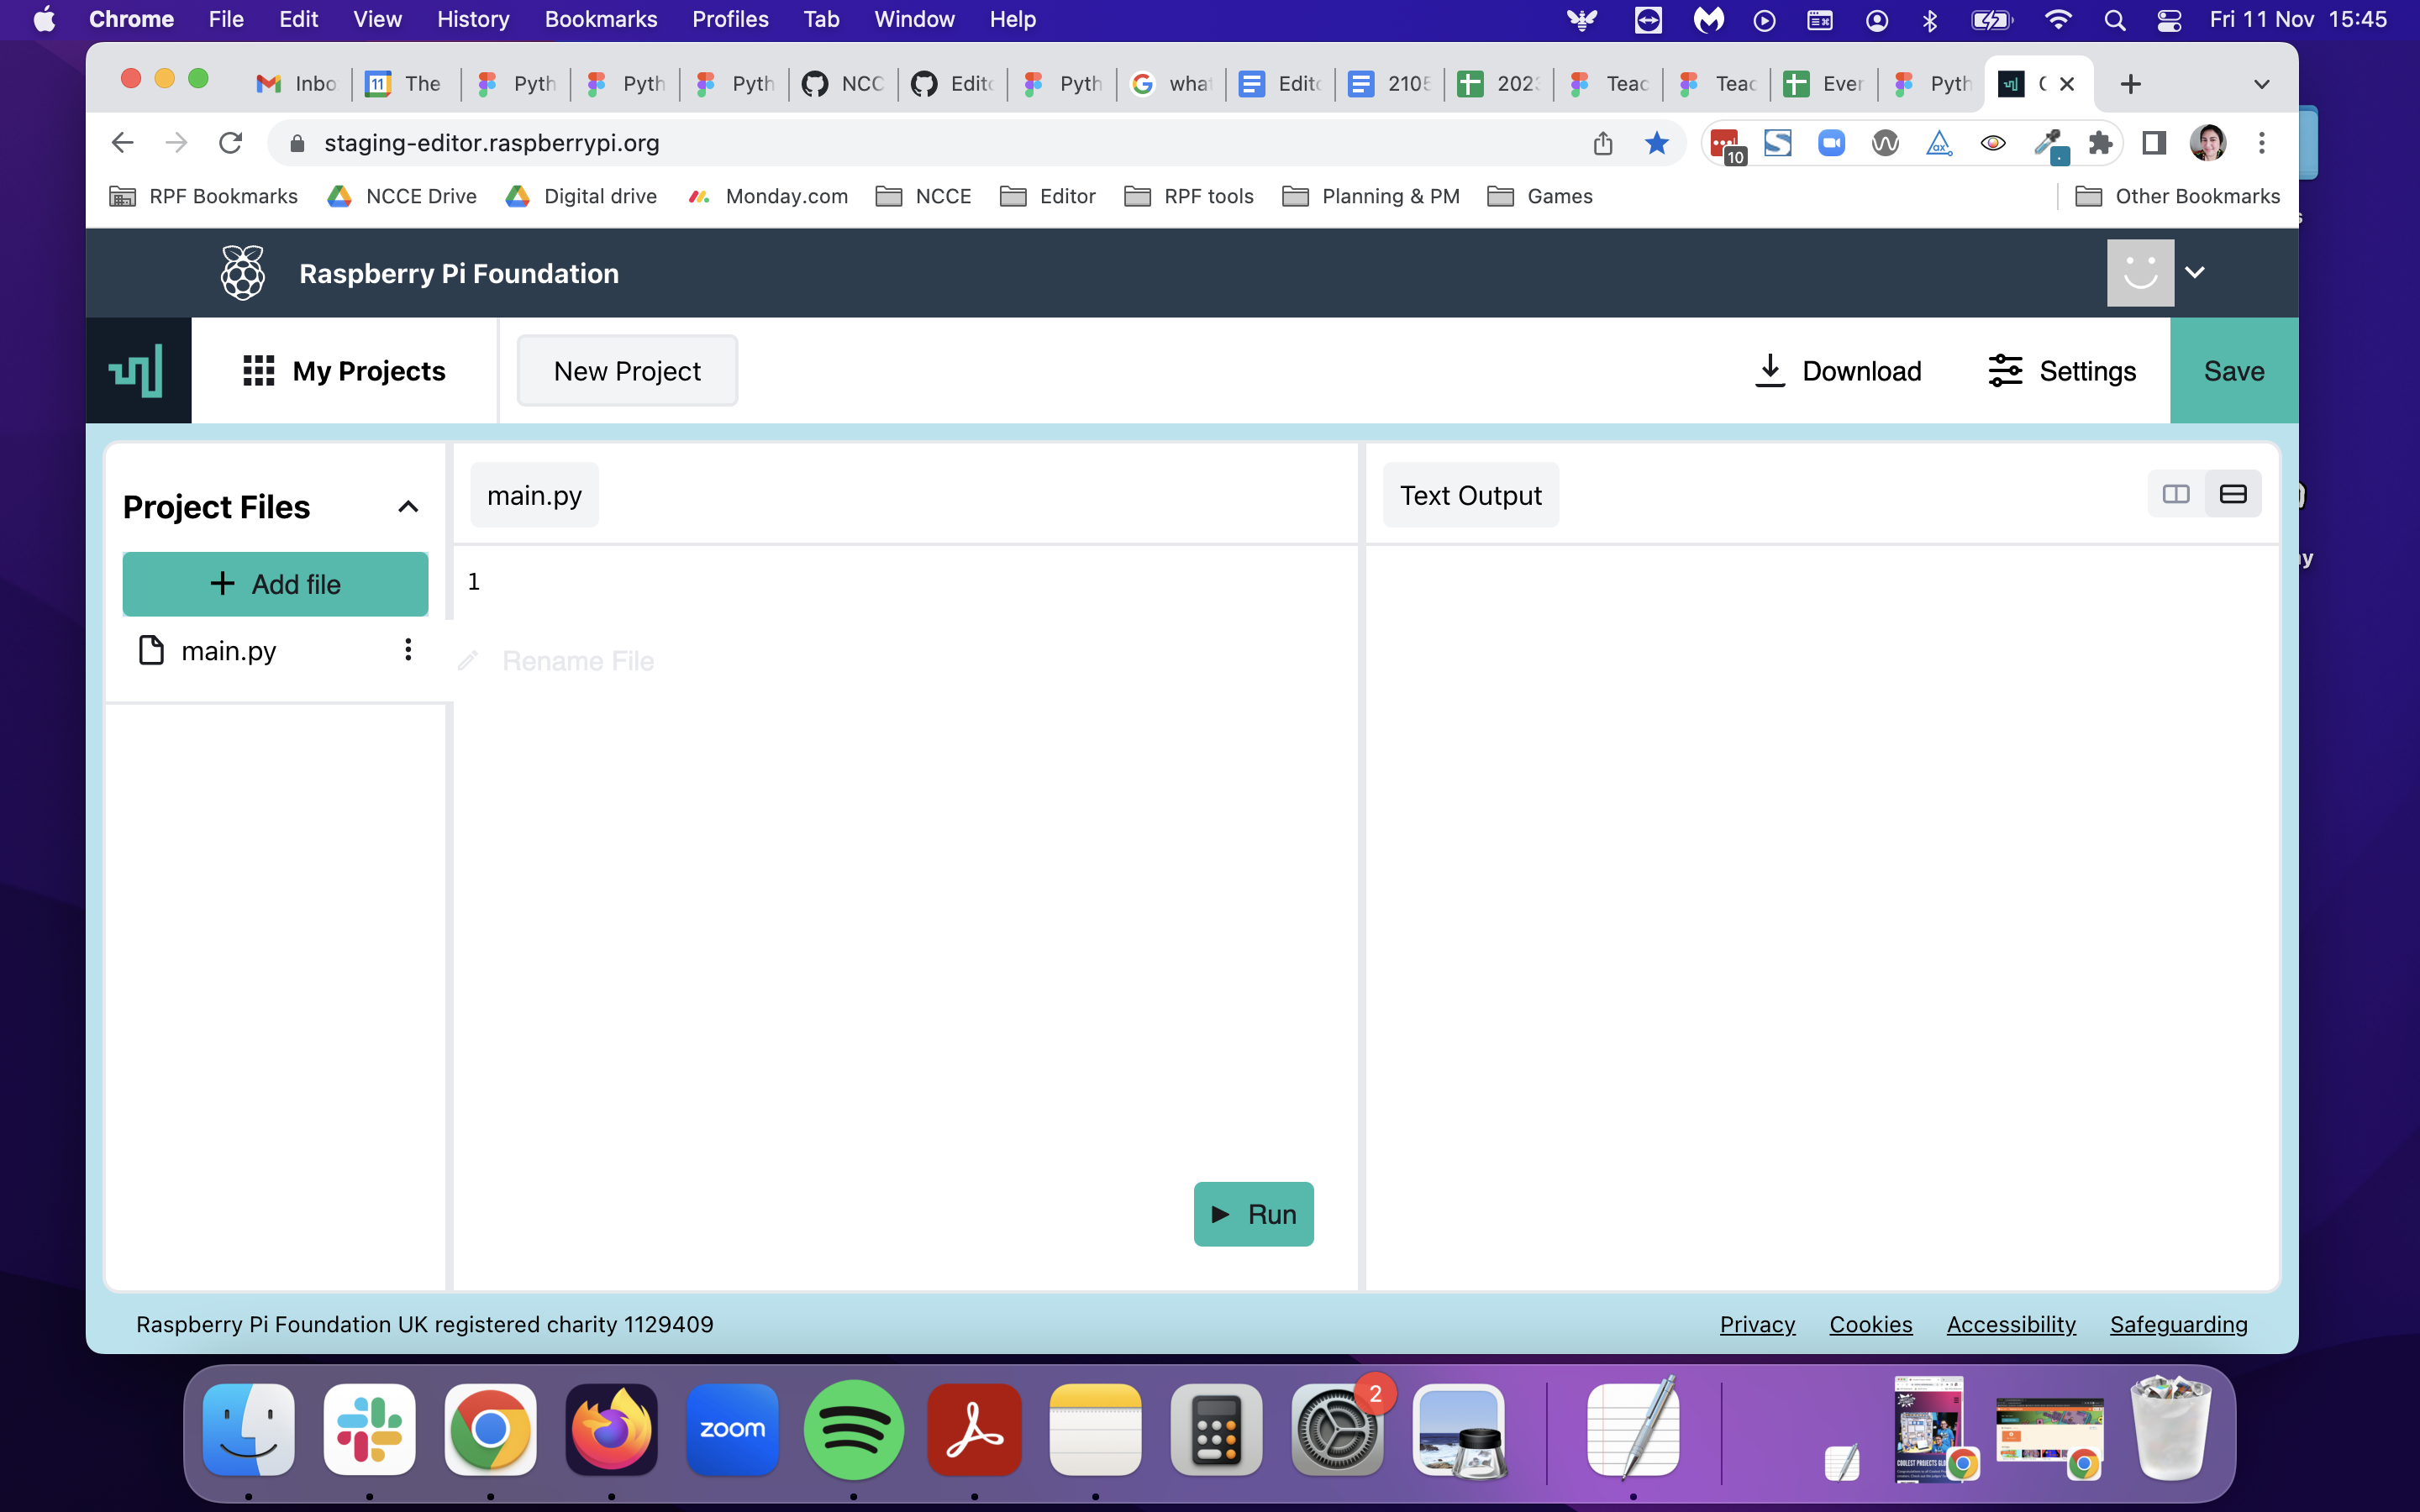Viewport: 2420px width, 1512px height.
Task: Open the main.py three-dot options menu
Action: pos(407,650)
